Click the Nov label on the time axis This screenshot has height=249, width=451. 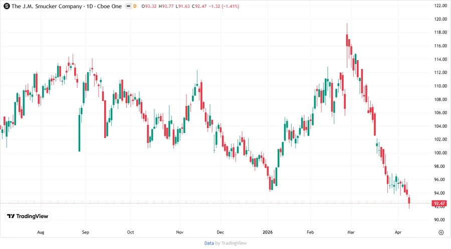point(180,232)
